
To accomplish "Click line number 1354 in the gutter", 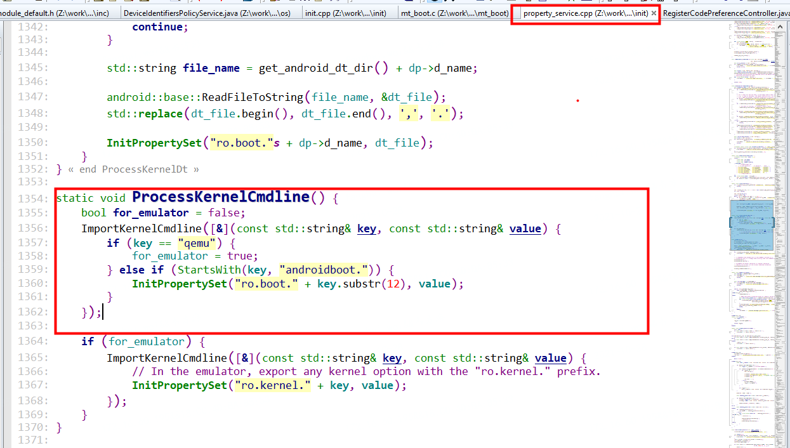I will coord(31,198).
